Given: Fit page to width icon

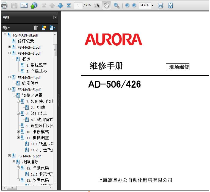Looking at the screenshot, I should pyautogui.click(x=161, y=5).
